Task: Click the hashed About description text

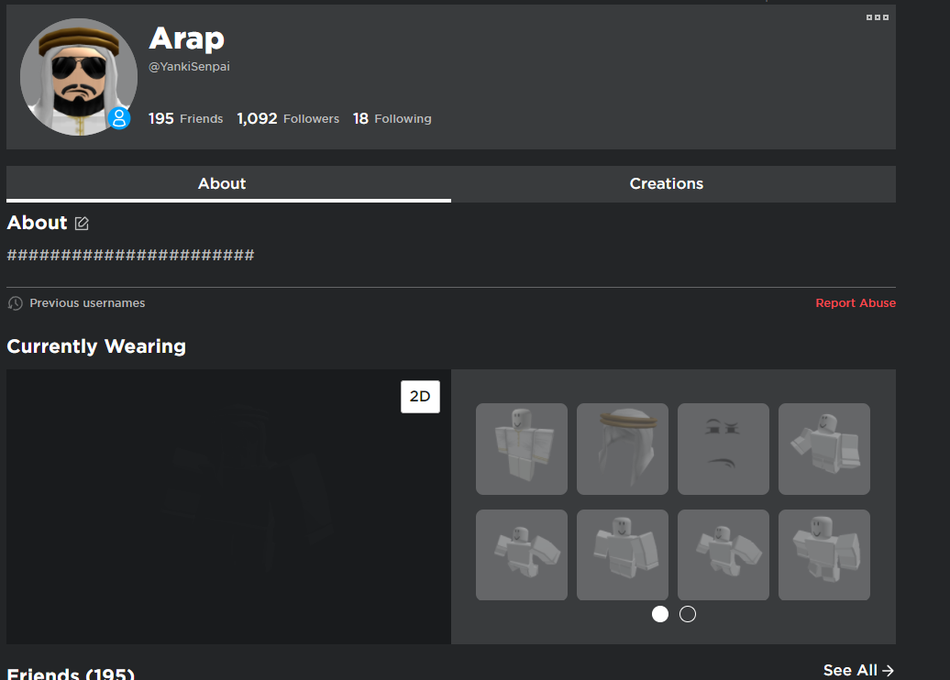Action: pyautogui.click(x=130, y=255)
